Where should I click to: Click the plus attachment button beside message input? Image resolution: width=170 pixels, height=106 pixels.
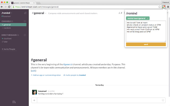[x=34, y=100]
